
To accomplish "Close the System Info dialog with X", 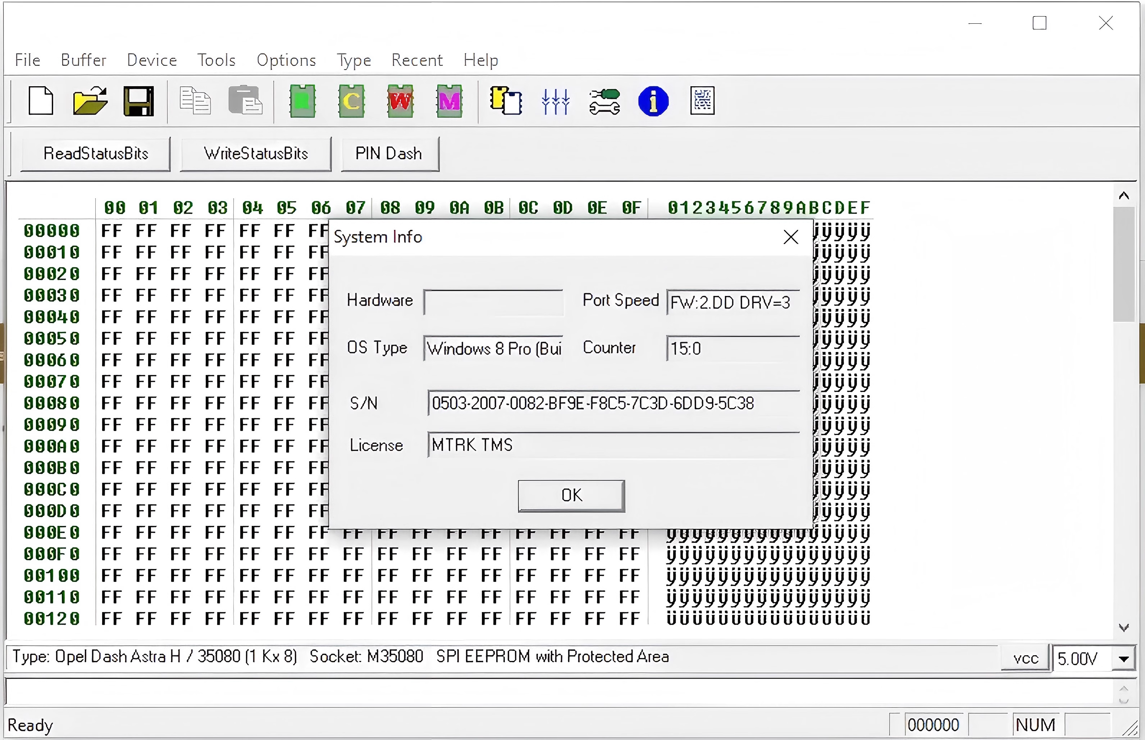I will pos(790,237).
